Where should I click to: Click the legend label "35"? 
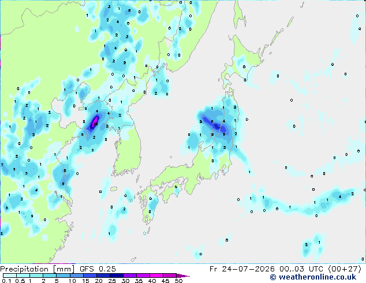click(139, 281)
